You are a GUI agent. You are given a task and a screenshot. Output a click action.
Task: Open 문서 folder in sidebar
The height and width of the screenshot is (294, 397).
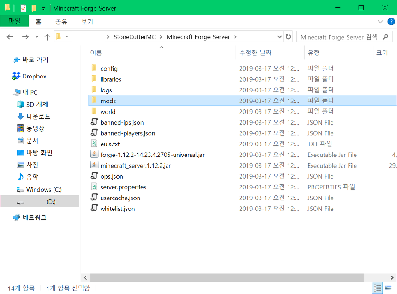[28, 141]
